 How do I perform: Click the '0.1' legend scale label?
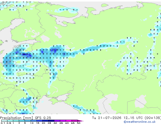pos(3,123)
